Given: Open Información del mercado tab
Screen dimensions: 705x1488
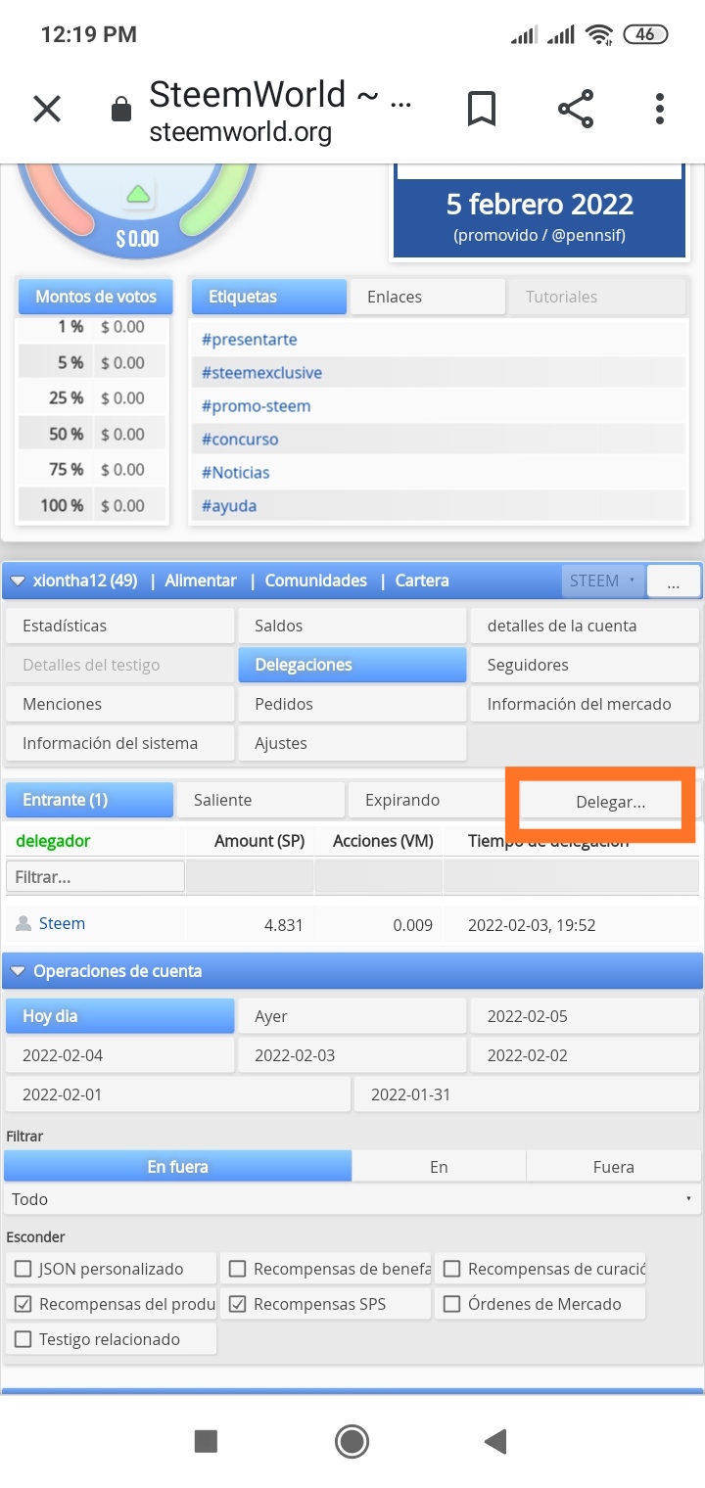Looking at the screenshot, I should [586, 704].
